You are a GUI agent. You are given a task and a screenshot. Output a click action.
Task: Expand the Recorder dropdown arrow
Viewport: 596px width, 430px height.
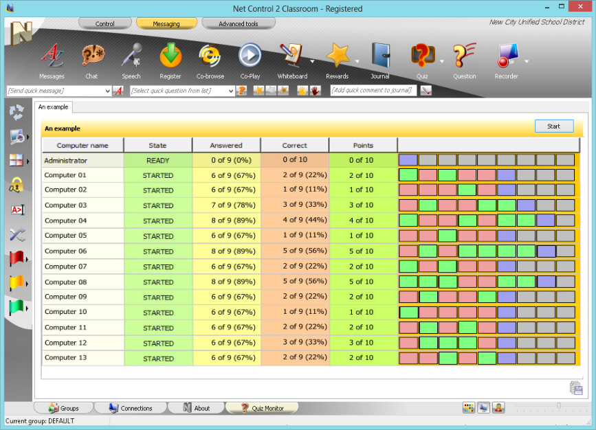click(x=527, y=61)
